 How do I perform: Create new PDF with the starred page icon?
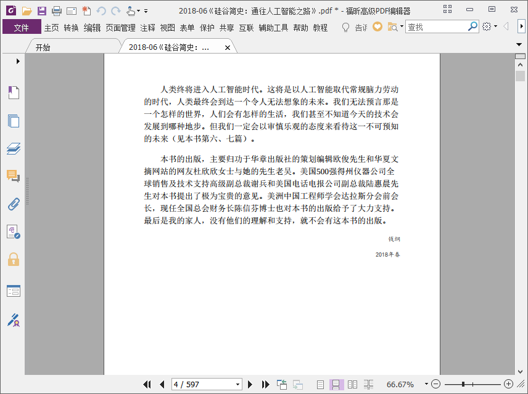click(x=86, y=10)
